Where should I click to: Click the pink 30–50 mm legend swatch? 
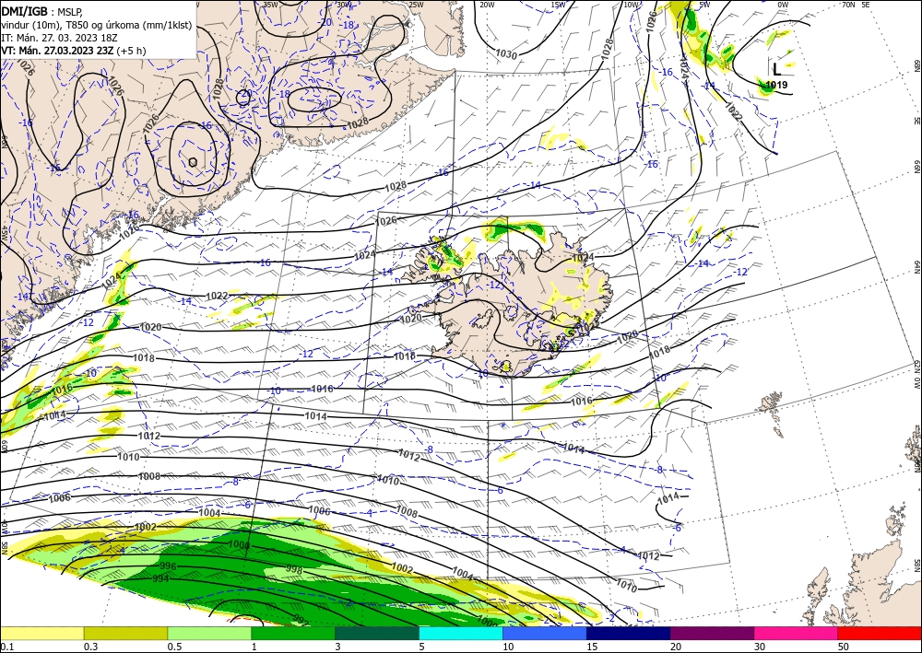tap(797, 633)
